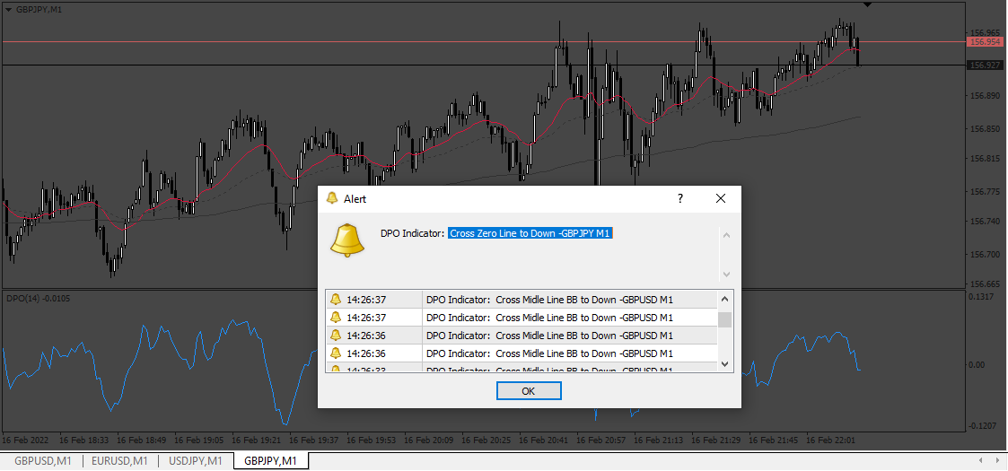1008x471 pixels.
Task: Switch to the GBPUSD,M1 chart tab
Action: pos(43,461)
